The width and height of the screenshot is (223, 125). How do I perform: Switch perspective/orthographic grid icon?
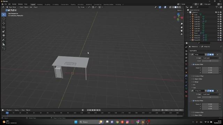click(182, 34)
